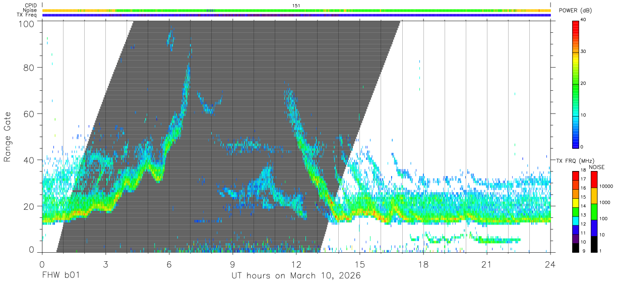Click the CPID value '151'
Screen dimensions: 619x286
pyautogui.click(x=296, y=6)
